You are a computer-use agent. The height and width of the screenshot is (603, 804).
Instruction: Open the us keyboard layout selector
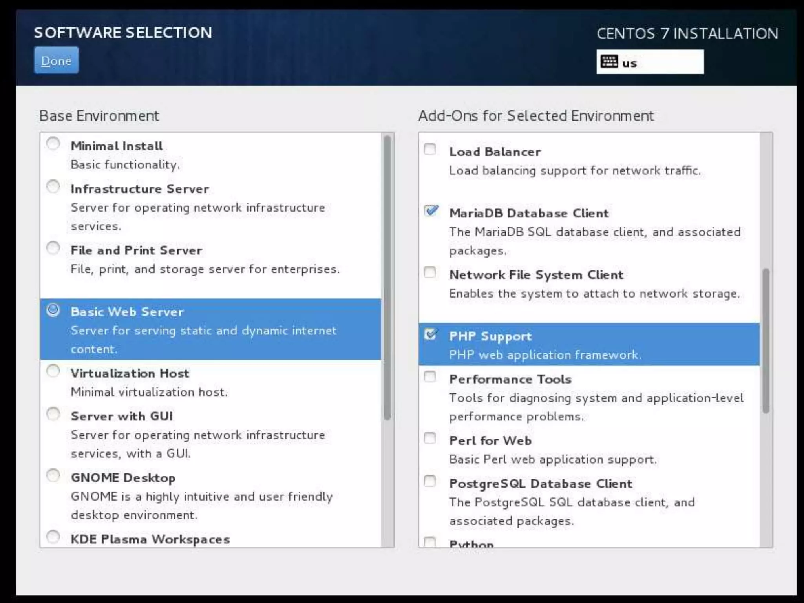pos(650,62)
